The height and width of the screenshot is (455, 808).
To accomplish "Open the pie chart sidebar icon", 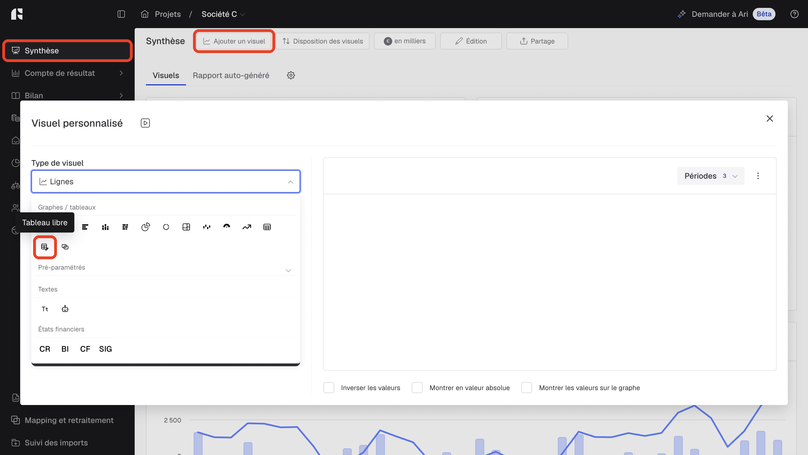I will tap(15, 163).
